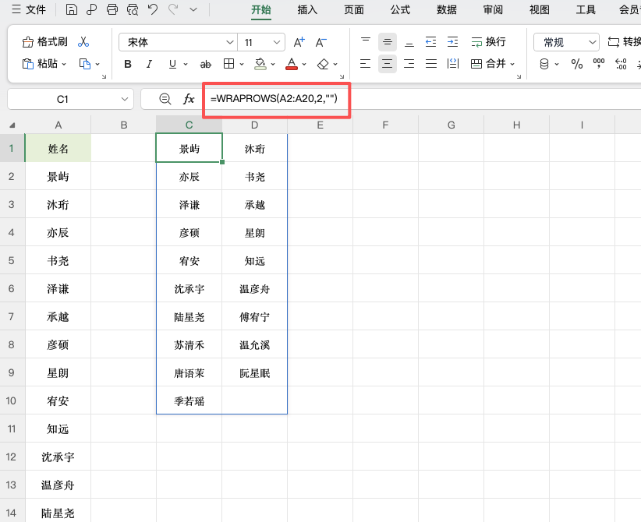Switch to the 审阅 tab
This screenshot has width=641, height=522.
(493, 9)
